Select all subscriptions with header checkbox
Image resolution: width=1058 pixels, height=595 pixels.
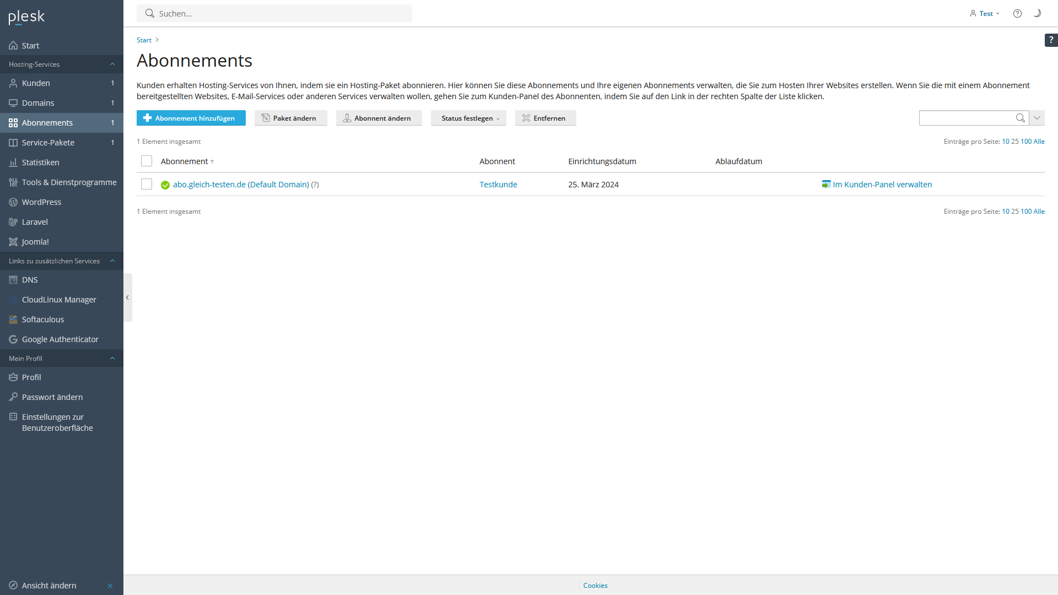147,161
